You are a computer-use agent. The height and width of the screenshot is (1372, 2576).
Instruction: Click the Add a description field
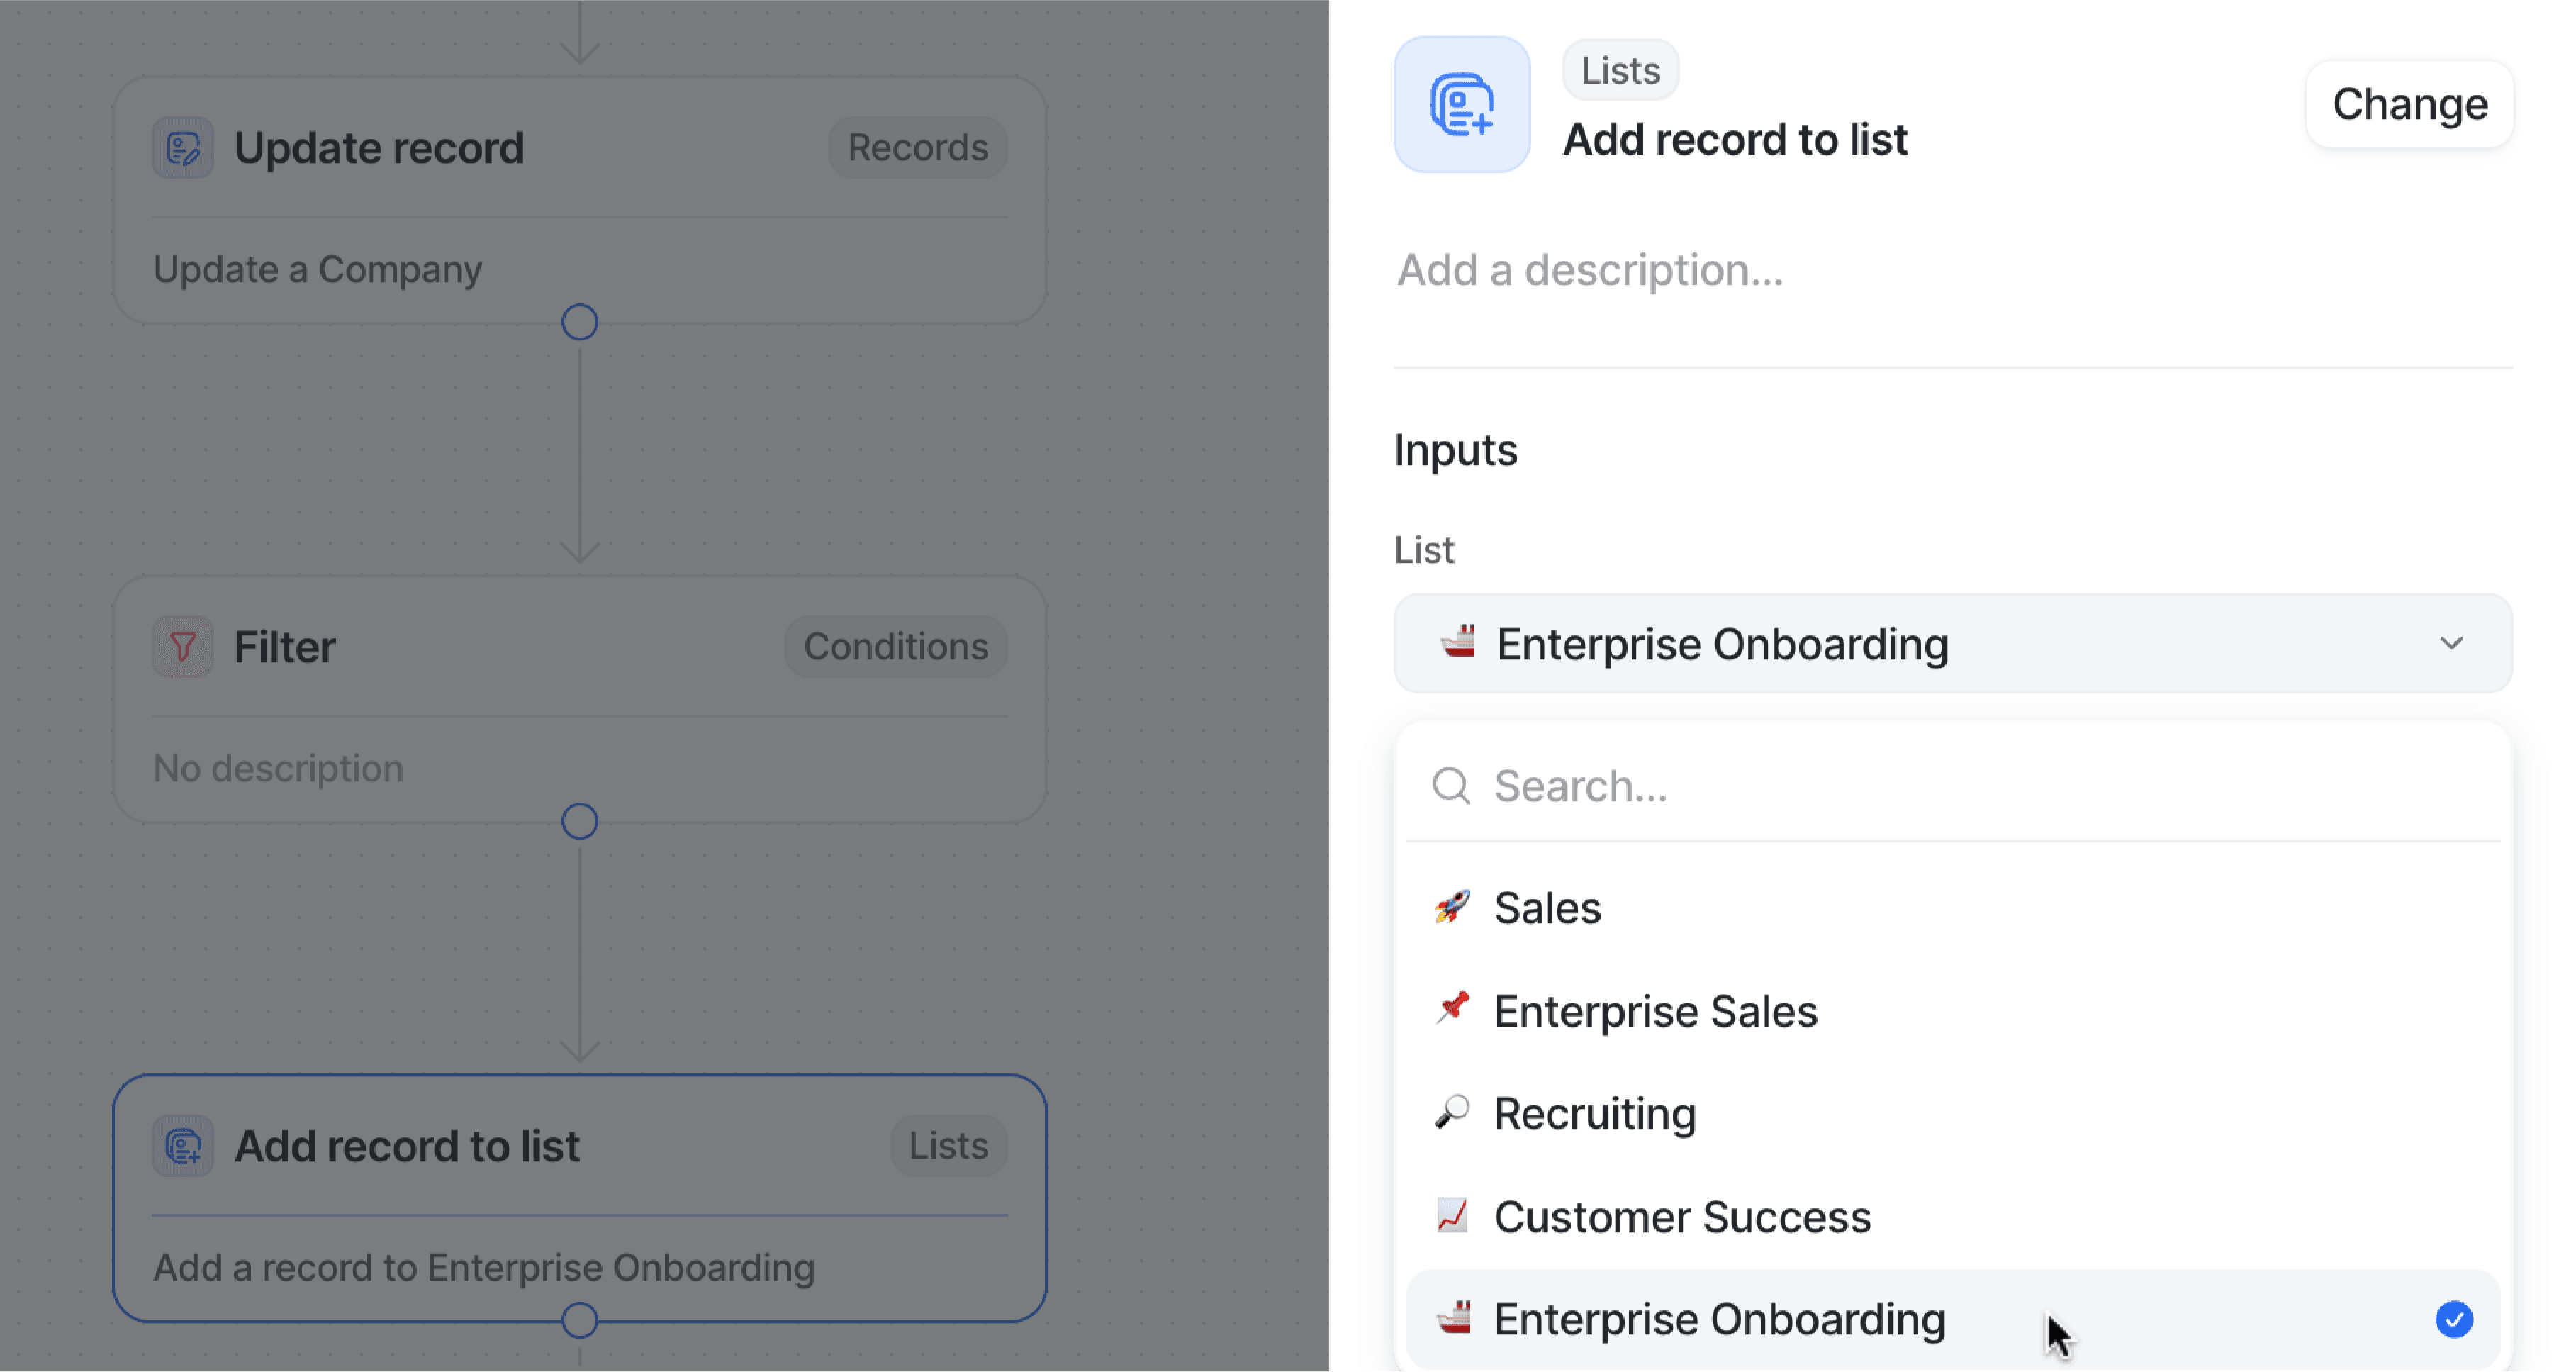pos(1590,270)
